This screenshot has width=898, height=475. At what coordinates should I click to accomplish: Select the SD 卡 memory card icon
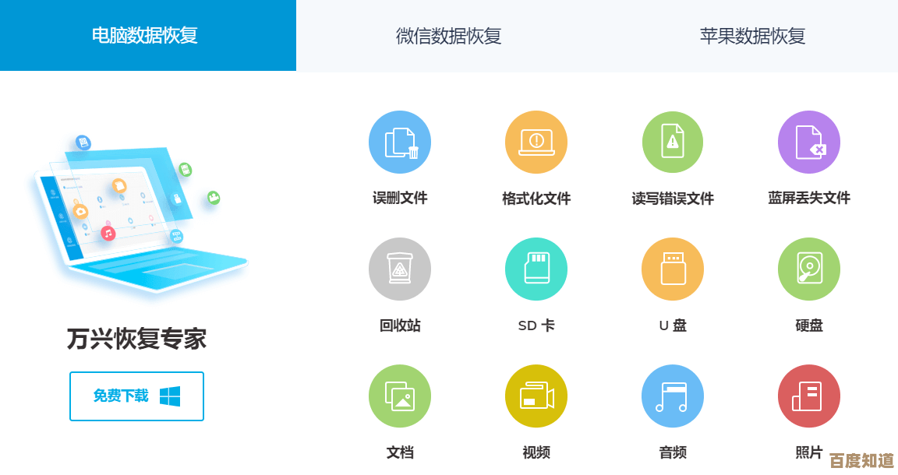pyautogui.click(x=536, y=269)
